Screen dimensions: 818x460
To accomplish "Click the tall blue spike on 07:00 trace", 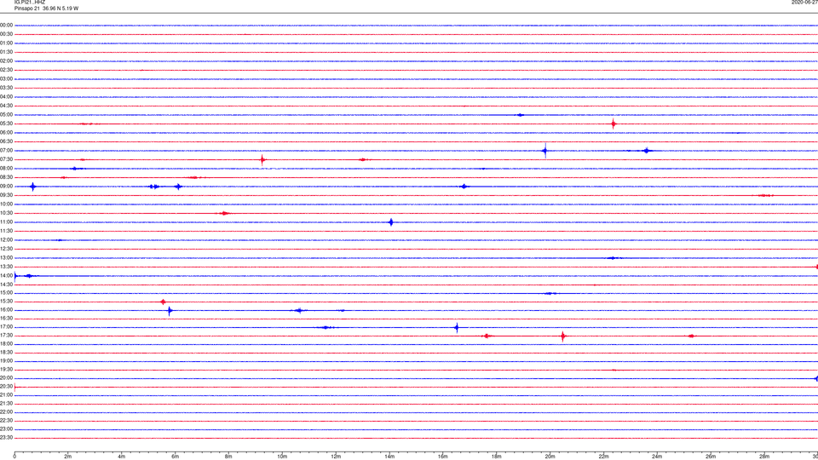I will tap(545, 151).
